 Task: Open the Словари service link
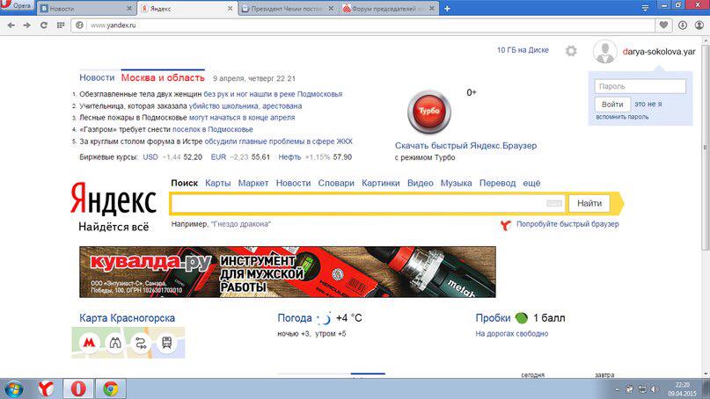click(x=336, y=183)
